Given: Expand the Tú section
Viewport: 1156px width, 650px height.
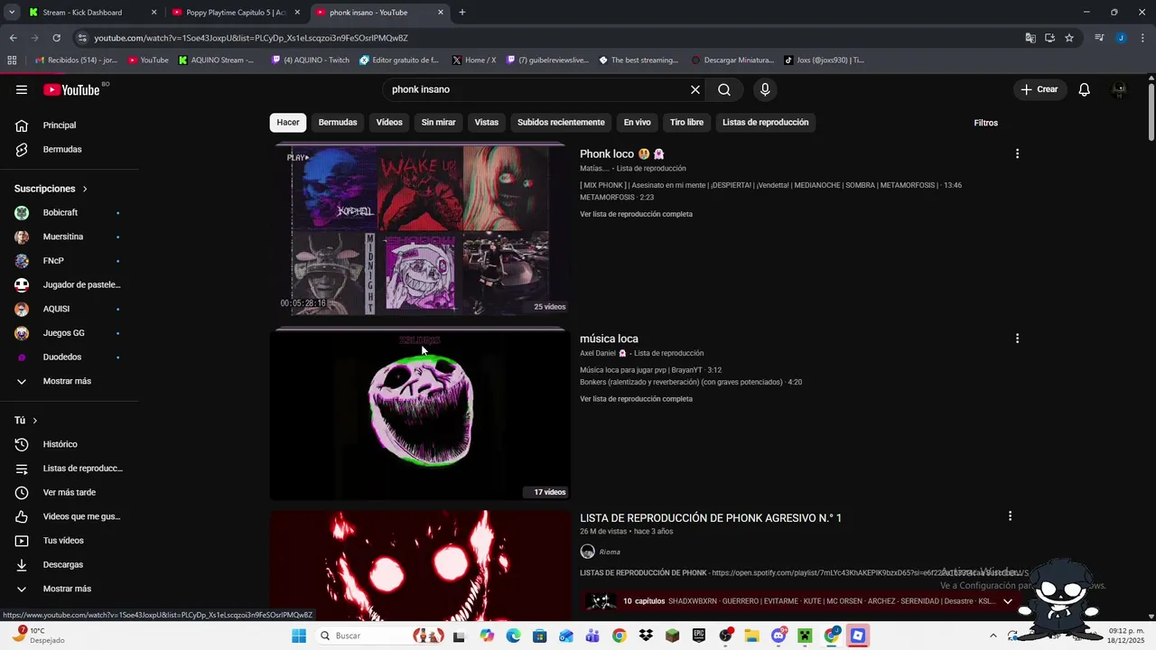Looking at the screenshot, I should [x=26, y=421].
